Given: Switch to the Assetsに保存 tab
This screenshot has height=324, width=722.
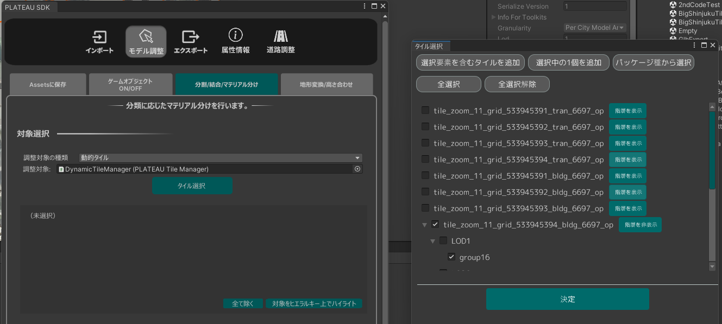Looking at the screenshot, I should tap(48, 85).
